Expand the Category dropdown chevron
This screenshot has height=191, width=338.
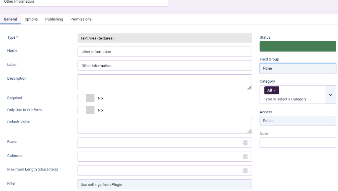click(330, 95)
